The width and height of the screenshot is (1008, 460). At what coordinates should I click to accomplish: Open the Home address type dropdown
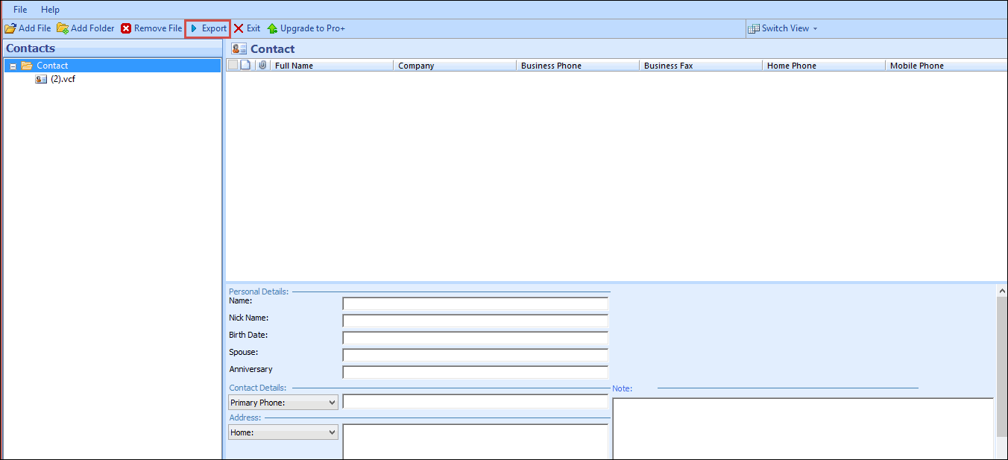(283, 432)
